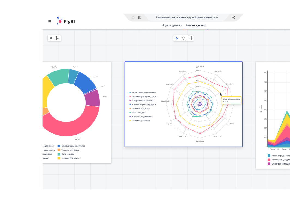Click Игры, софт swatch in area chart legend
This screenshot has width=290, height=207.
pyautogui.click(x=269, y=156)
